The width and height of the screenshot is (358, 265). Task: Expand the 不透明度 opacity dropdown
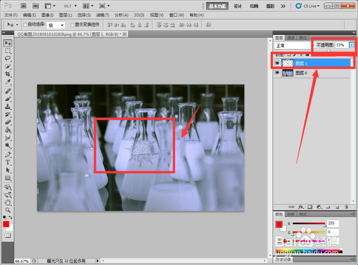[352, 45]
